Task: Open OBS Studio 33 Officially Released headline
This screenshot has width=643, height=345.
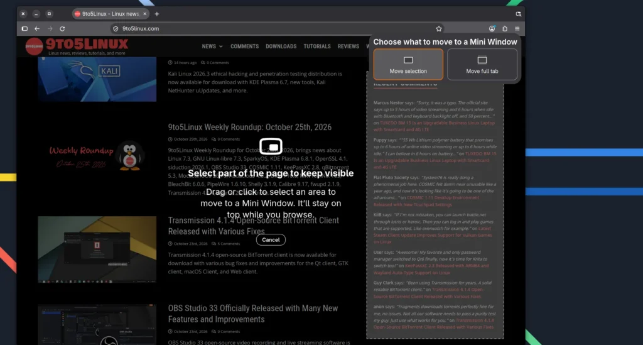Action: coord(252,314)
